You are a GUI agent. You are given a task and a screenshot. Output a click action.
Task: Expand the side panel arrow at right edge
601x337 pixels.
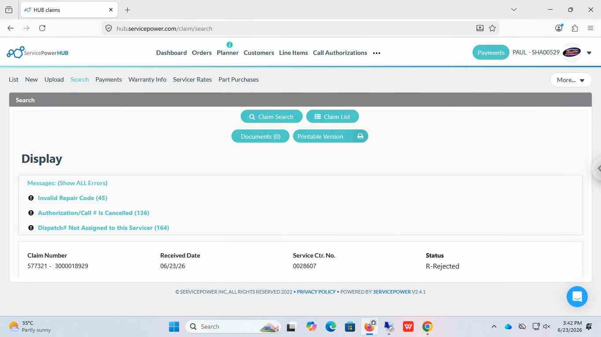597,168
